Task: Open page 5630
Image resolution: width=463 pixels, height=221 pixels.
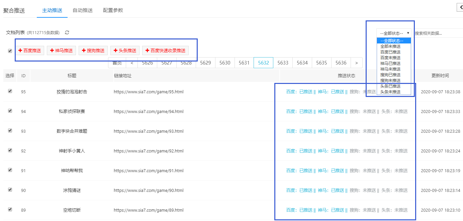Action: 225,63
